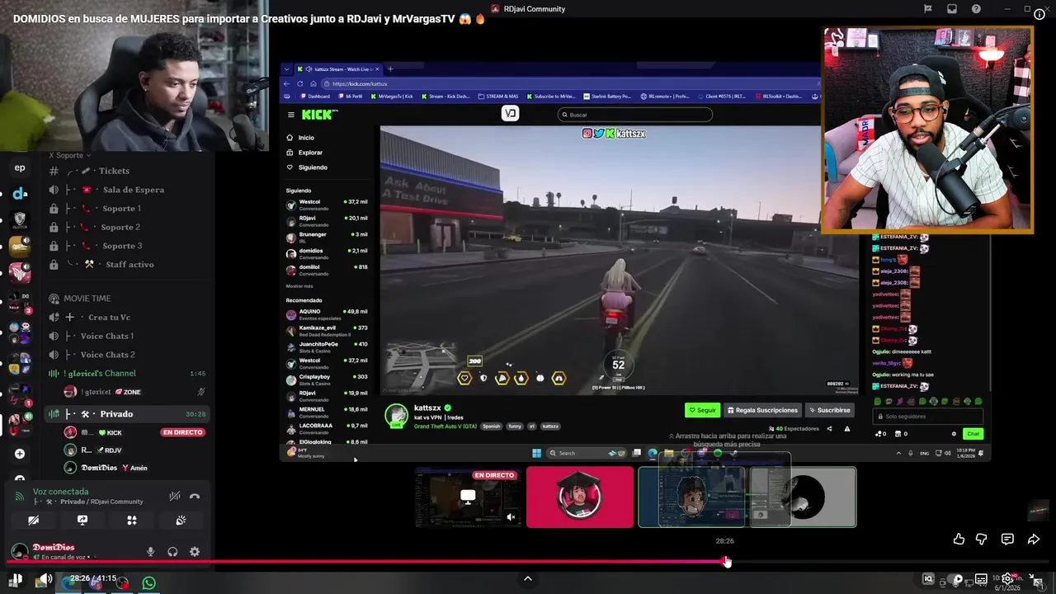
Task: Open the Dashboard bookmark
Action: click(x=314, y=97)
